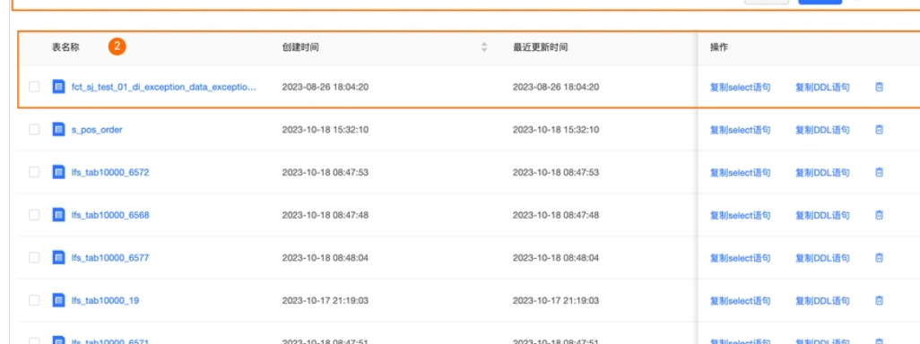
Task: Click creation time 2023-10-18 08:48:04
Action: (x=325, y=257)
